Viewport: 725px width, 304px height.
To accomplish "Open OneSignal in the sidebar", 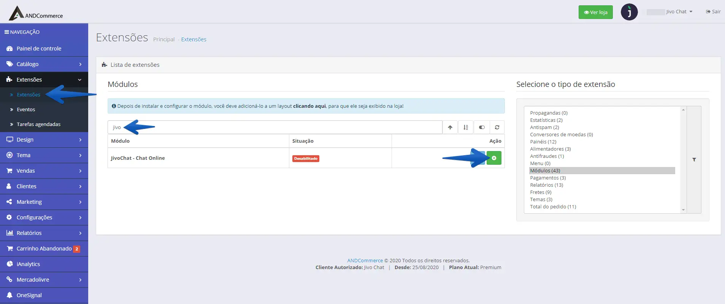I will [x=29, y=295].
